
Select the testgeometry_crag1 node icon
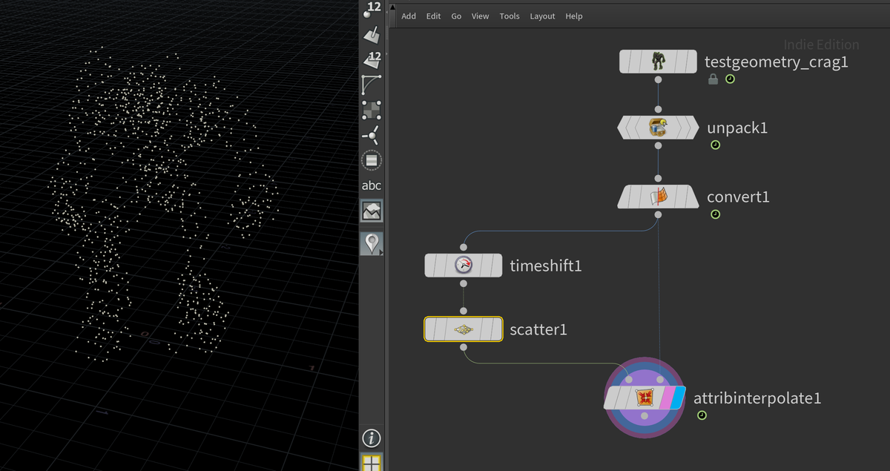click(x=658, y=61)
